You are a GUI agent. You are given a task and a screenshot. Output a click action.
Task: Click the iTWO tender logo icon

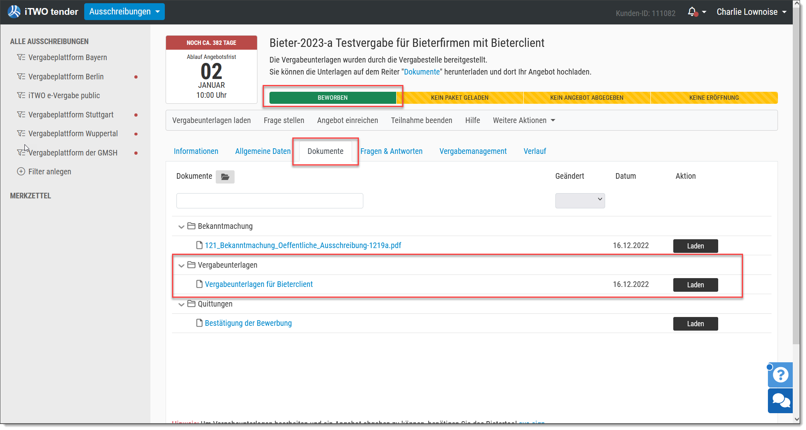point(14,12)
